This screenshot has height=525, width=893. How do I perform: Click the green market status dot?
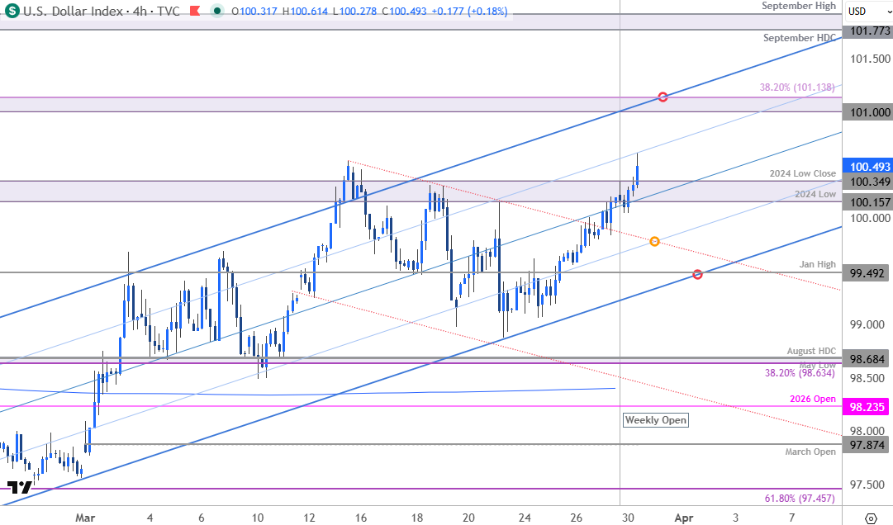[216, 11]
